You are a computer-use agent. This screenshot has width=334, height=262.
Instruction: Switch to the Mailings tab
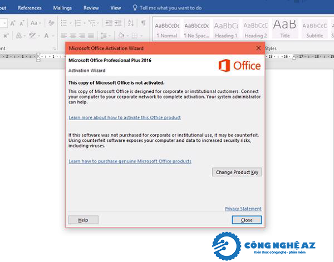pos(62,8)
